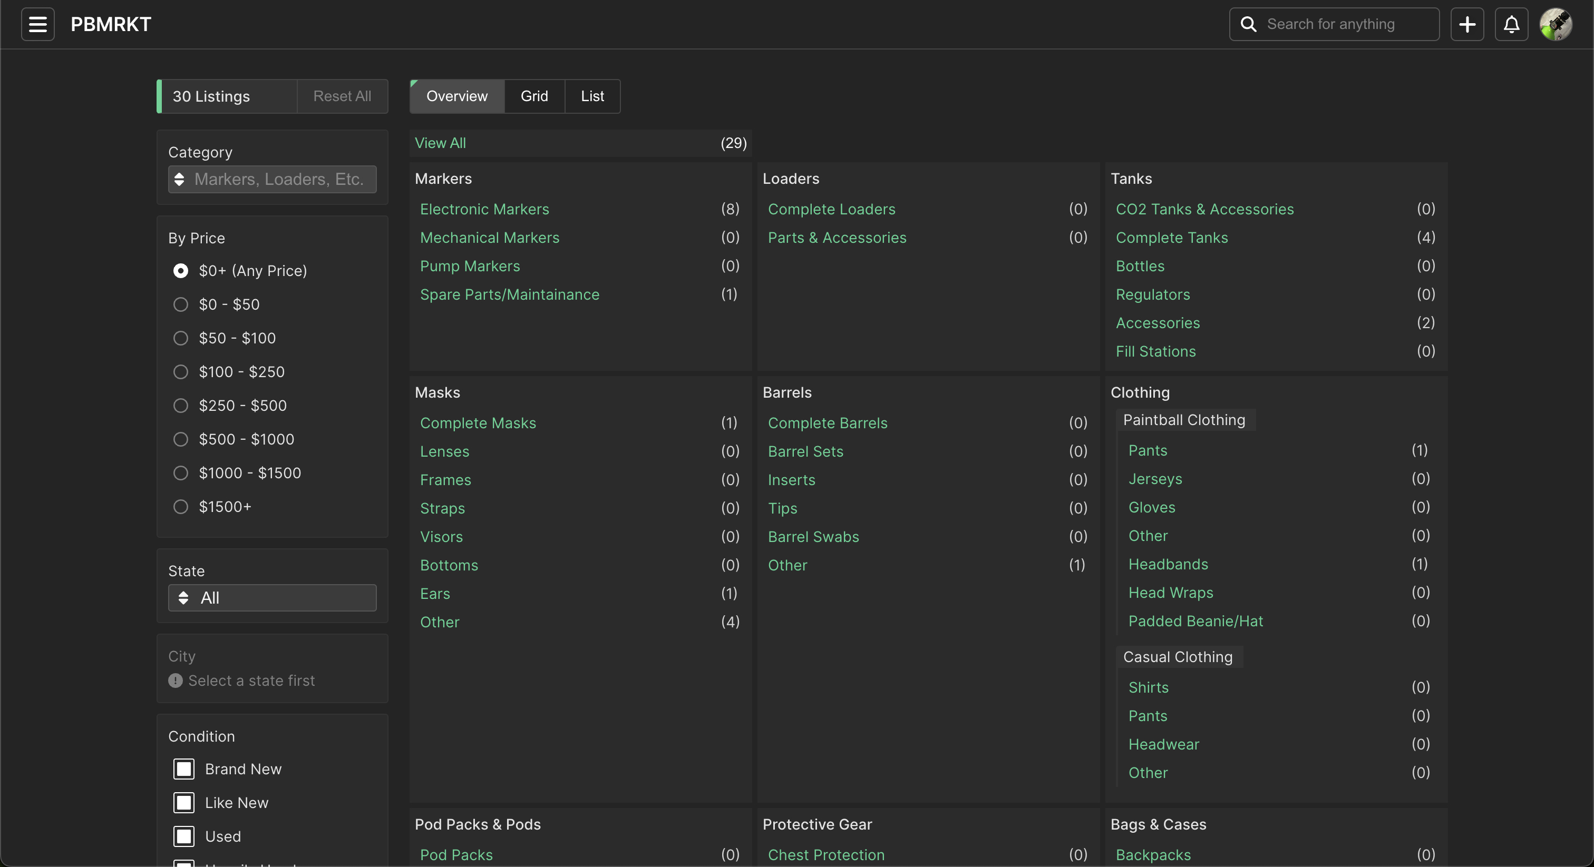
Task: Open Shirts under Casual Clothing
Action: pyautogui.click(x=1149, y=687)
